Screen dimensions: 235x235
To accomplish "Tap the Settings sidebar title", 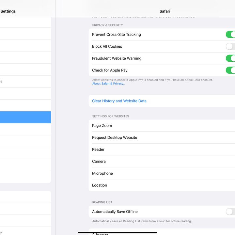I will 8,11.
